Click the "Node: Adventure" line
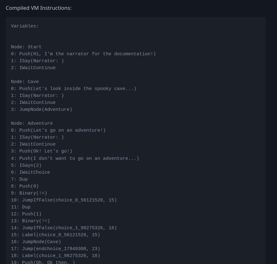Viewport: 277px width, 264px height. tap(32, 123)
